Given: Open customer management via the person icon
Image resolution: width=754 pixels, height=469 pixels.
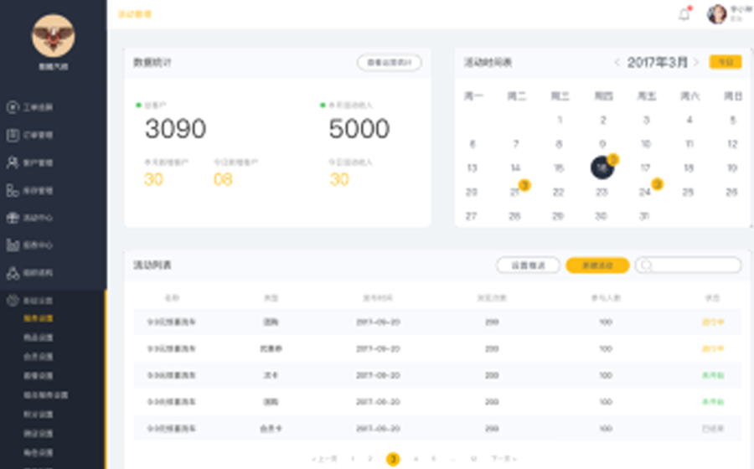Looking at the screenshot, I should click(13, 162).
